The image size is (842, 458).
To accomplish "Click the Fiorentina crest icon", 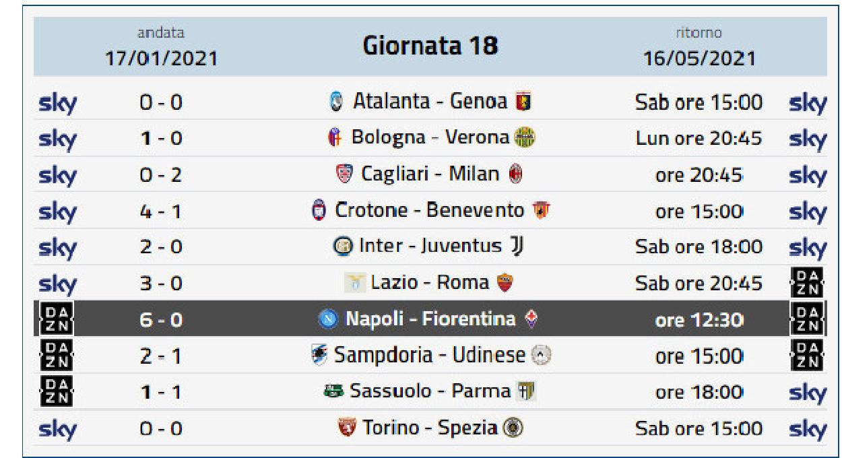I will coord(531,319).
